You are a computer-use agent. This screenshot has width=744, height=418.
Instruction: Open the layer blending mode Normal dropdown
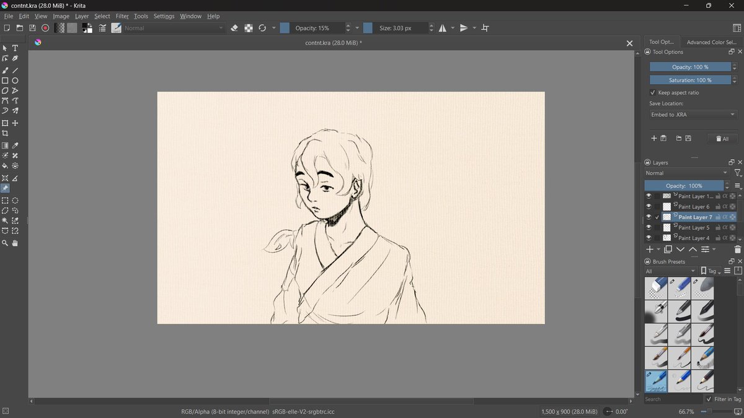tap(686, 173)
